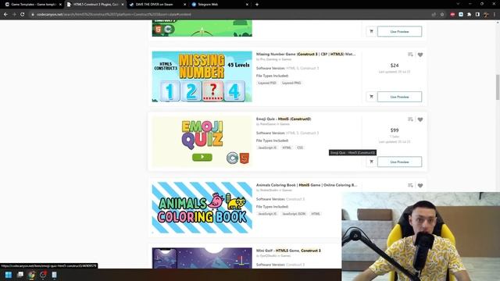Select the JavaScript JSON tag on Animals Coloring Book
500x281 pixels.
(x=294, y=214)
